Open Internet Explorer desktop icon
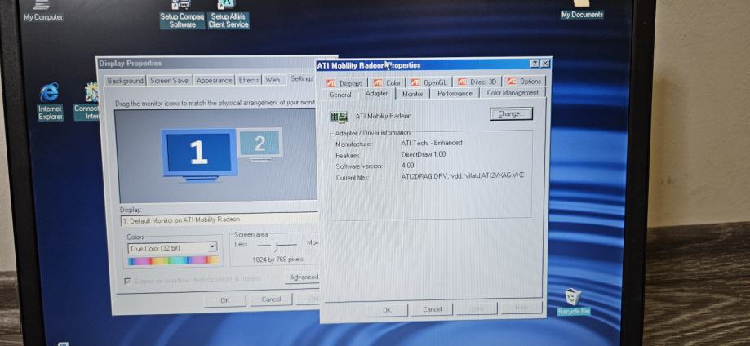 click(x=51, y=101)
